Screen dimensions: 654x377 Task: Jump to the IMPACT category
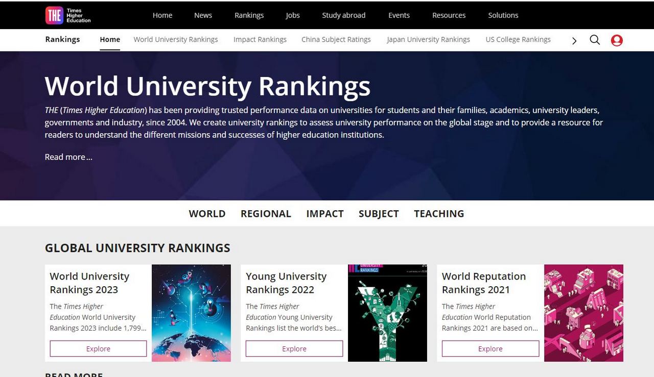pyautogui.click(x=325, y=214)
